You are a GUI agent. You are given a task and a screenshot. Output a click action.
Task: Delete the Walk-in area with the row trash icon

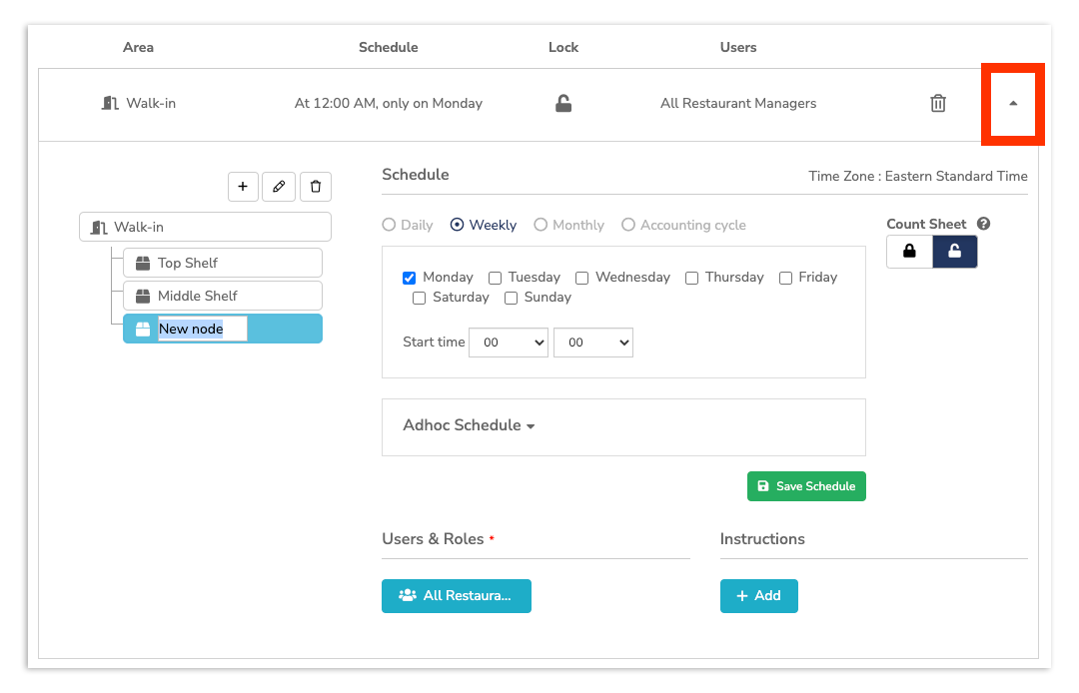[x=937, y=103]
